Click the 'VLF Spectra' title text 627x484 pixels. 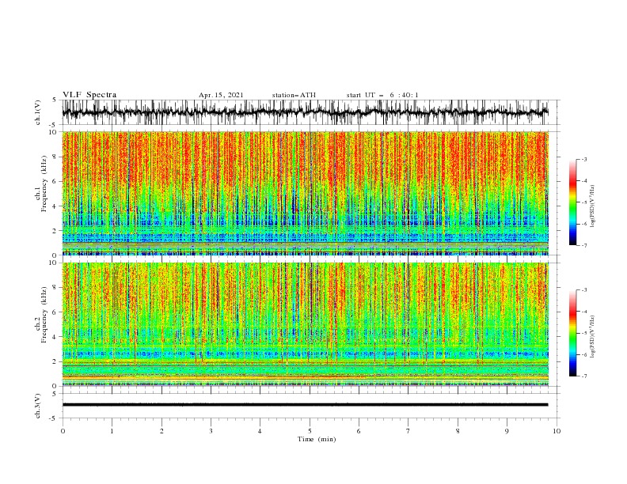coord(89,95)
